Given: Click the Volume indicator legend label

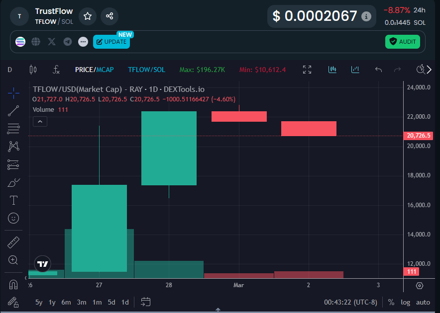Looking at the screenshot, I should [x=43, y=110].
